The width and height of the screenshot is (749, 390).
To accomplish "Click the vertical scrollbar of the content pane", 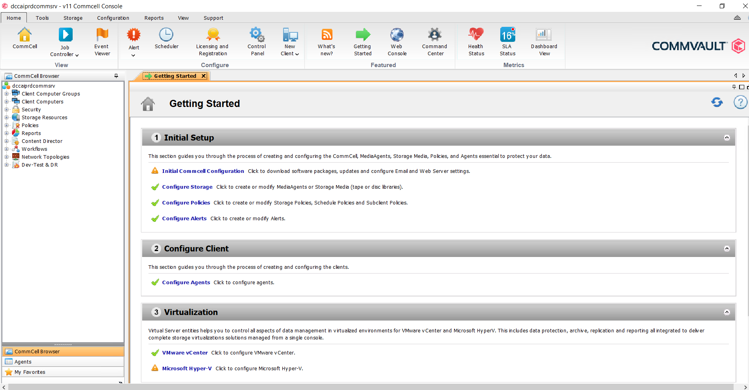I will 748,221.
